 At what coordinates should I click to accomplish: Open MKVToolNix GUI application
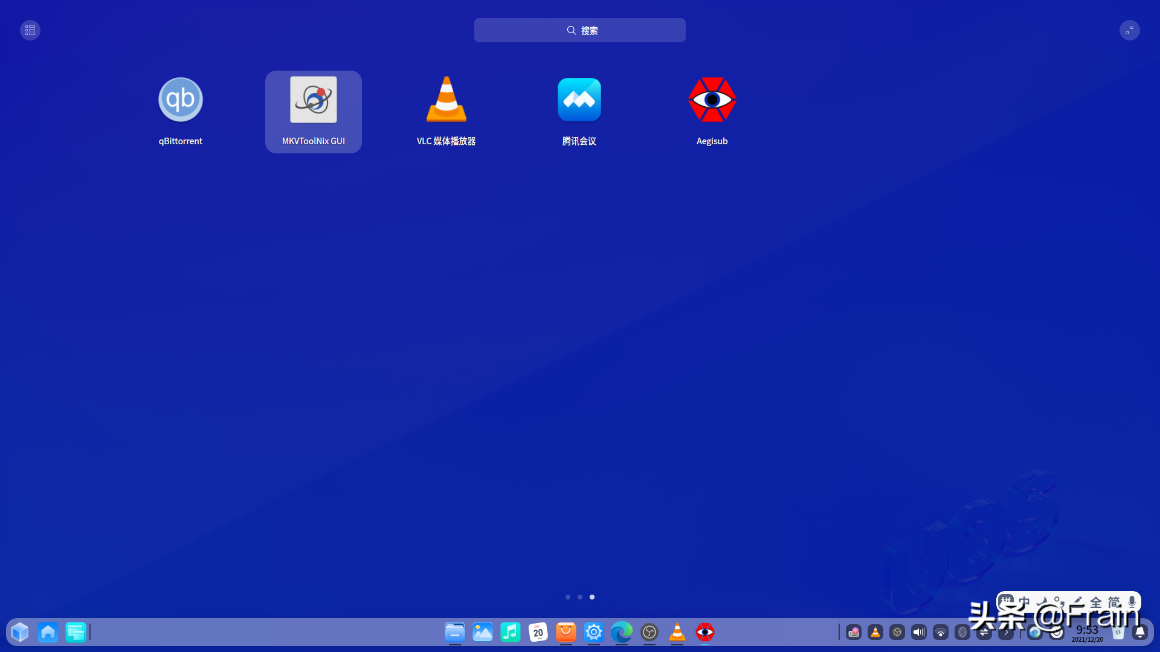(313, 112)
